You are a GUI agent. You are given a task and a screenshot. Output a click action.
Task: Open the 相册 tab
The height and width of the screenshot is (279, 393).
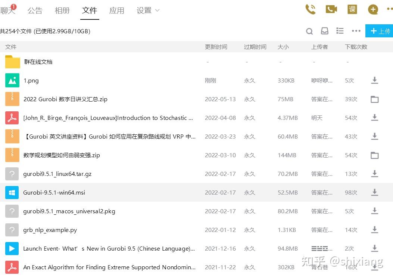62,10
